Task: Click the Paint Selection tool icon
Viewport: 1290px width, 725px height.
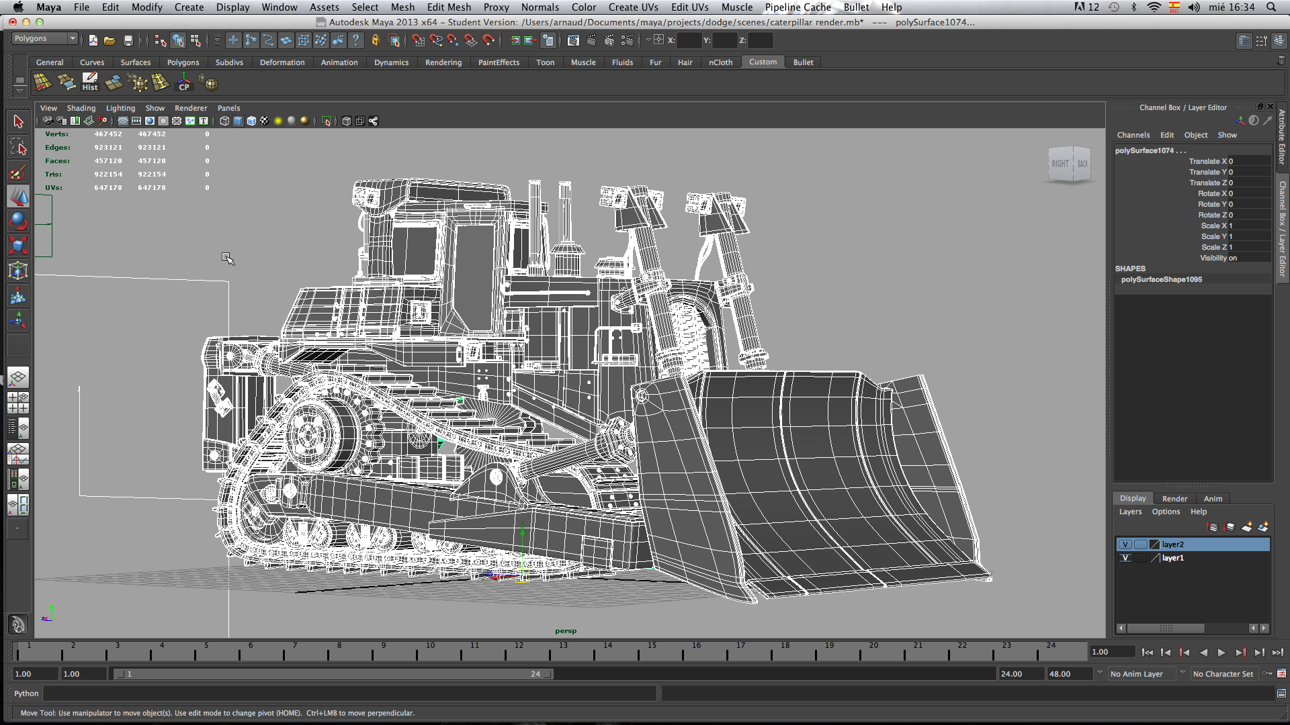Action: point(18,172)
